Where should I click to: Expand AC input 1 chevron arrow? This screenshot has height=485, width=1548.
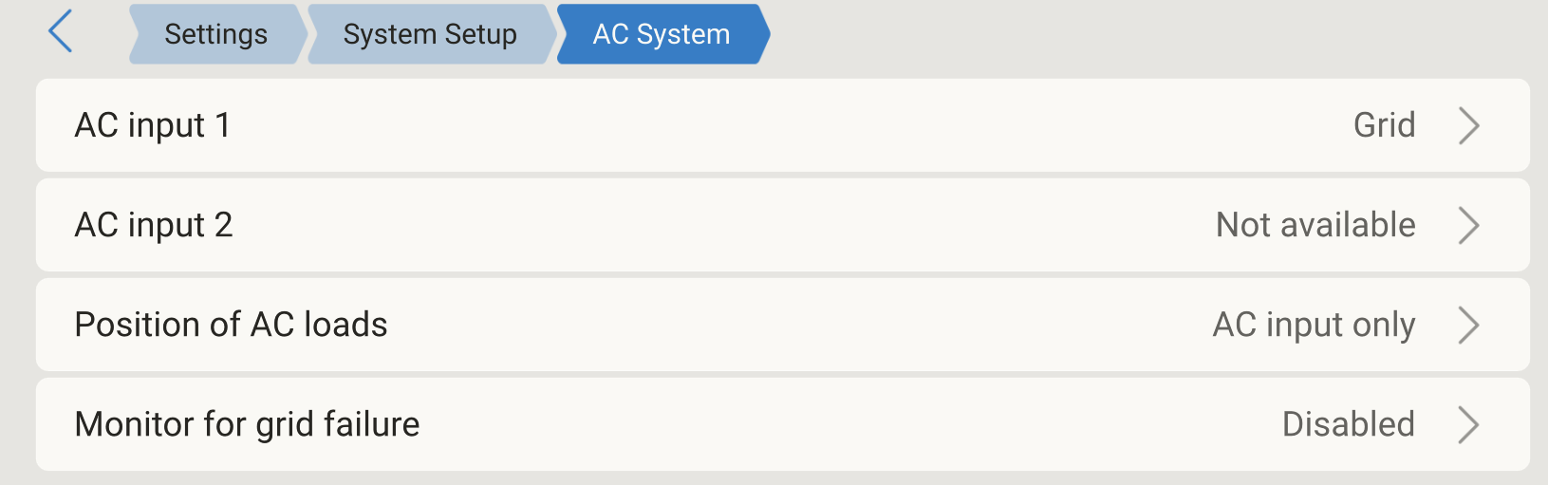(1468, 125)
